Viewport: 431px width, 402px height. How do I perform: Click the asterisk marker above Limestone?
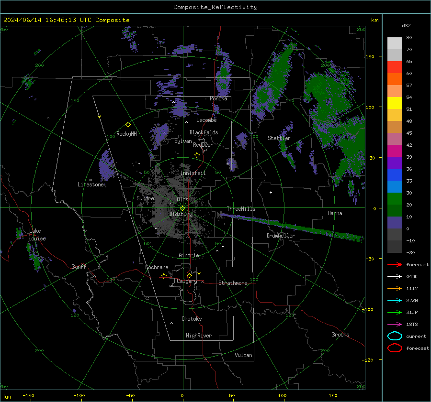(91, 180)
